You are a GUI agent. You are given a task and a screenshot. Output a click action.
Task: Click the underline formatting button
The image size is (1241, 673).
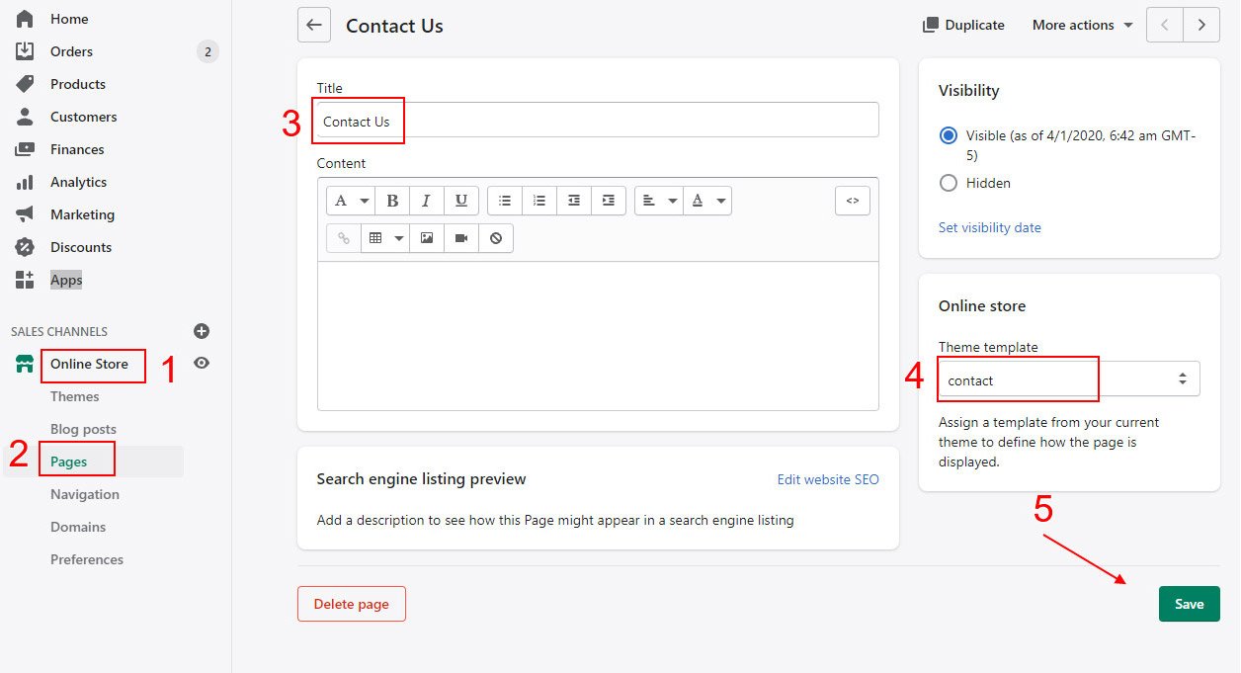tap(460, 201)
